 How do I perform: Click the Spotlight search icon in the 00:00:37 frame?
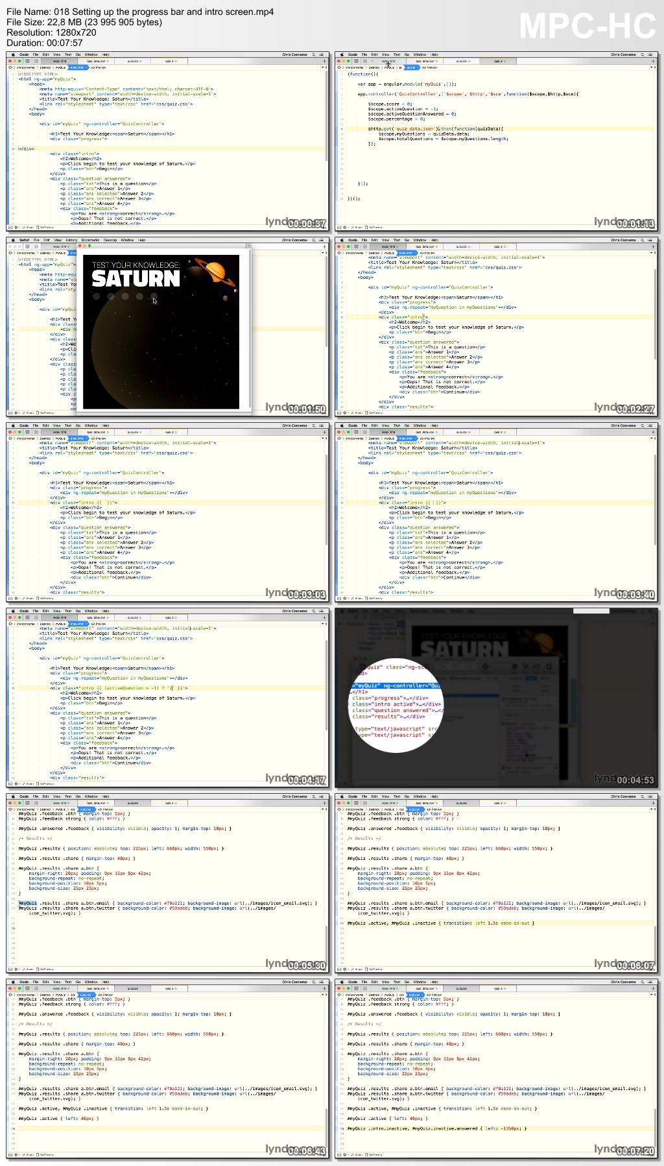pos(313,54)
